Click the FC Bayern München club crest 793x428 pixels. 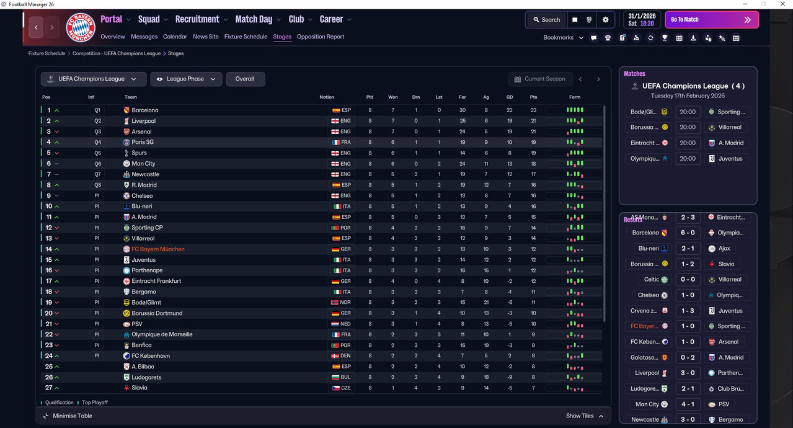(x=81, y=28)
